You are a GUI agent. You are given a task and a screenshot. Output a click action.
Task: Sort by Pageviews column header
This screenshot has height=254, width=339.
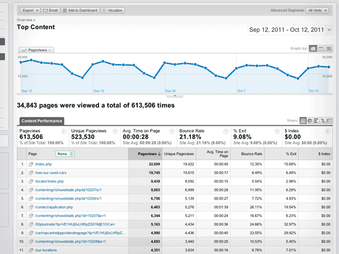[x=145, y=154]
